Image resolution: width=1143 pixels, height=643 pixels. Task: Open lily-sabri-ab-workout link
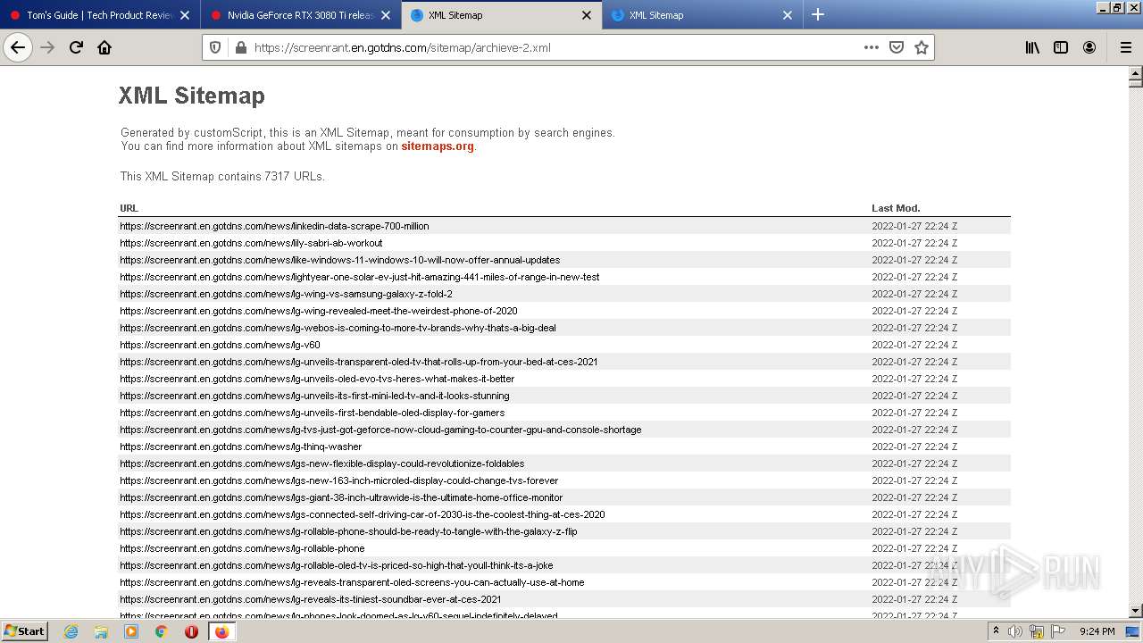(x=251, y=243)
